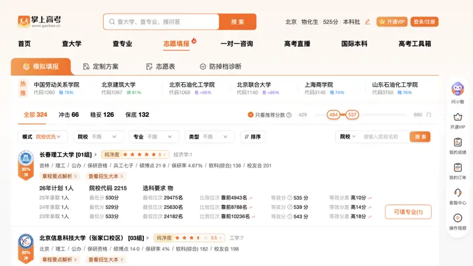
Task: Click the help question mark beside 只看推荐分数
Action: coord(289,115)
